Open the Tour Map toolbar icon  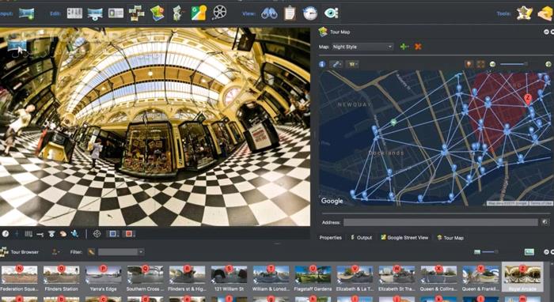[157, 13]
